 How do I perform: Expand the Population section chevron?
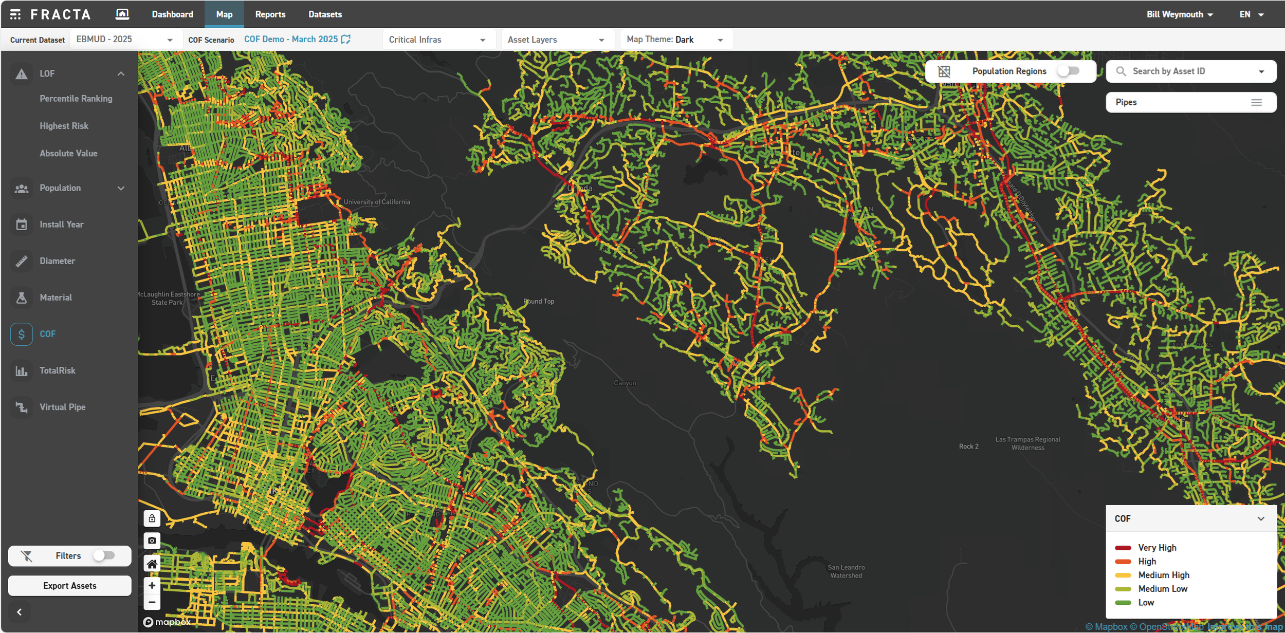click(121, 189)
